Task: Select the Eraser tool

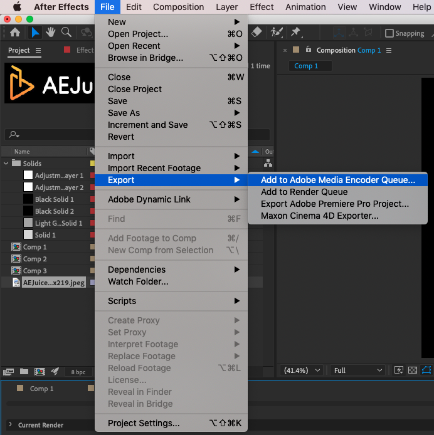Action: [x=257, y=32]
